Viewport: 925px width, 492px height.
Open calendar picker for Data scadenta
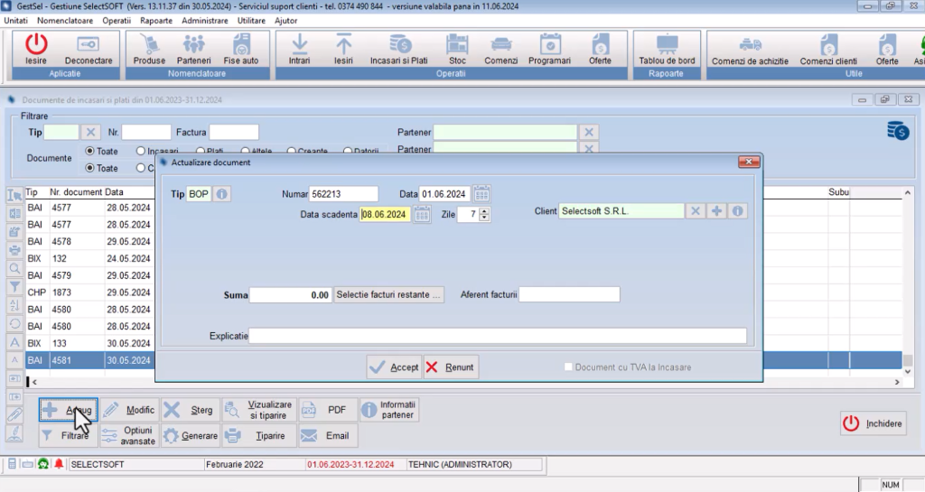click(422, 215)
